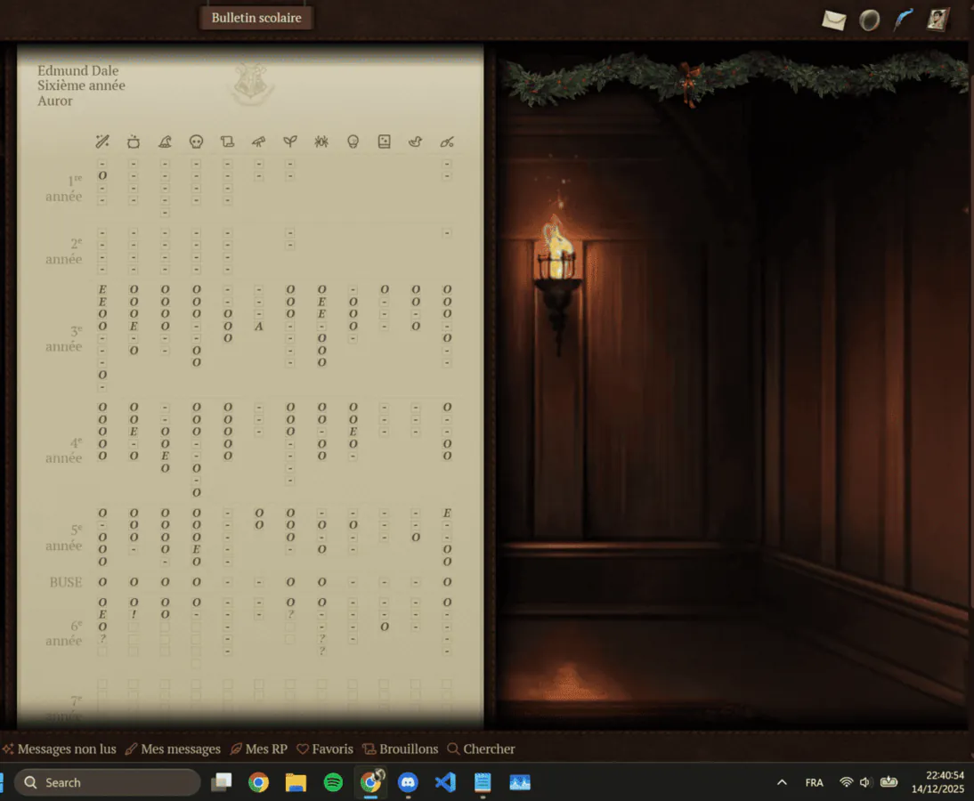Viewport: 974px width, 801px height.
Task: Click 'Sixième année' header text
Action: tap(81, 85)
